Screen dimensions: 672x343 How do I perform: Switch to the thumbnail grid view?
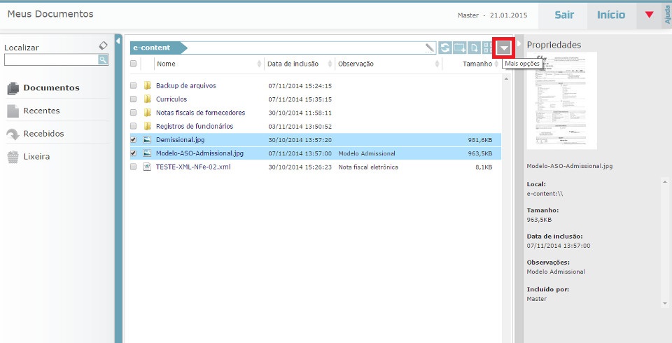(x=486, y=48)
